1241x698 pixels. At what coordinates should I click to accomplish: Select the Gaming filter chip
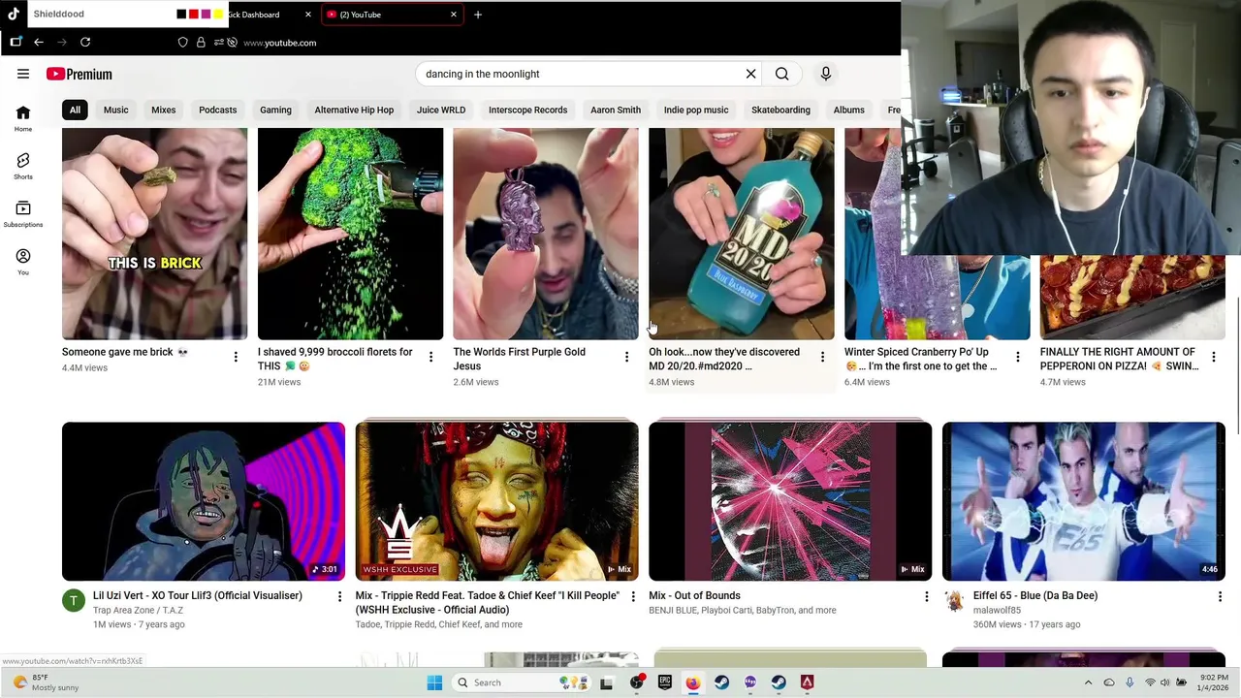pos(275,110)
